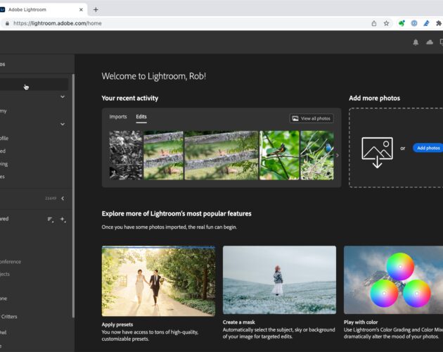Open the blue bird thumbnail
The width and height of the screenshot is (443, 352).
(317, 155)
